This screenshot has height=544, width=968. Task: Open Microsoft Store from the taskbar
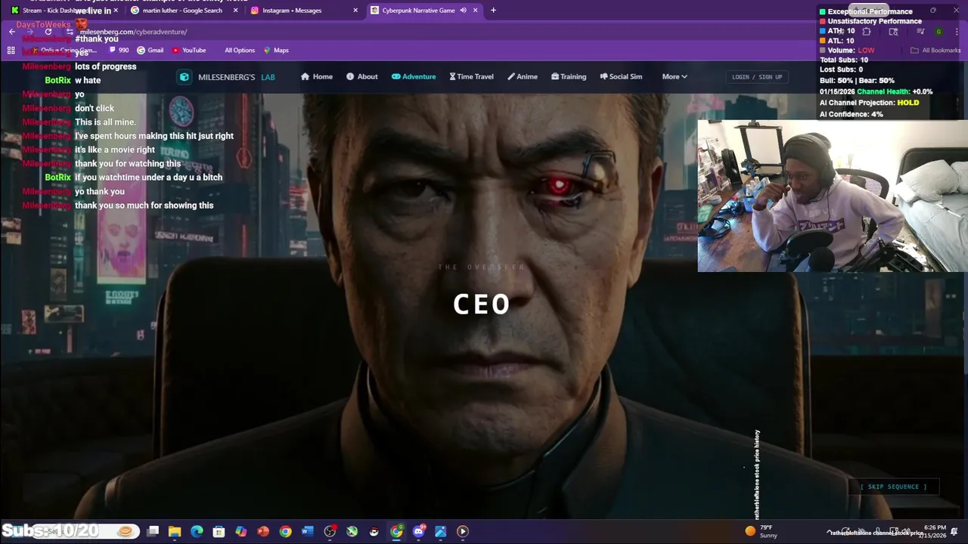pos(219,531)
